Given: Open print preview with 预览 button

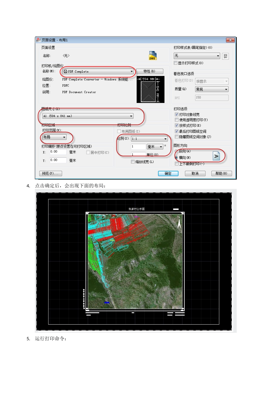Looking at the screenshot, I should coord(50,173).
